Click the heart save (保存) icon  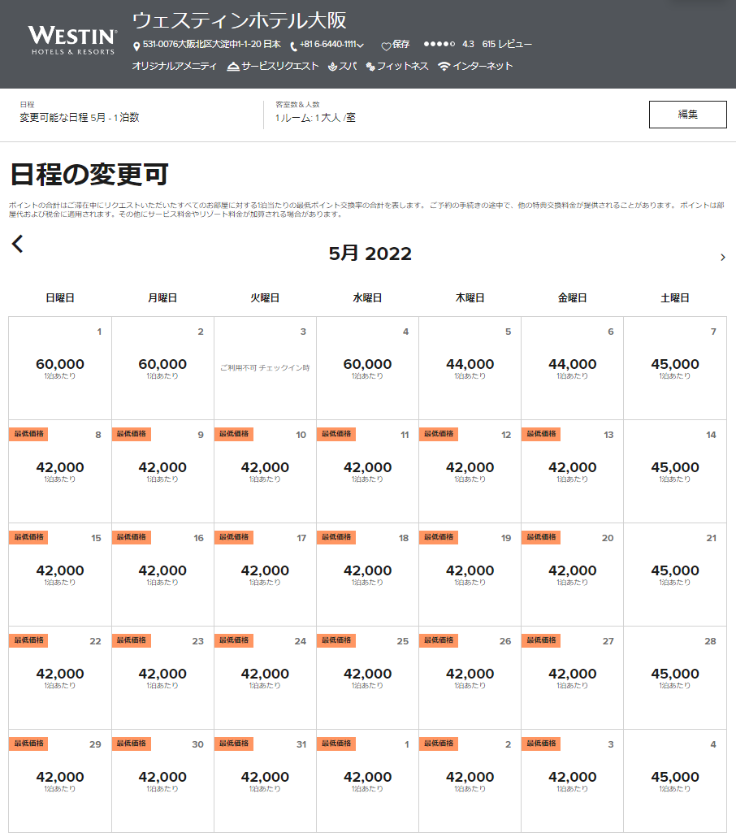click(x=386, y=46)
